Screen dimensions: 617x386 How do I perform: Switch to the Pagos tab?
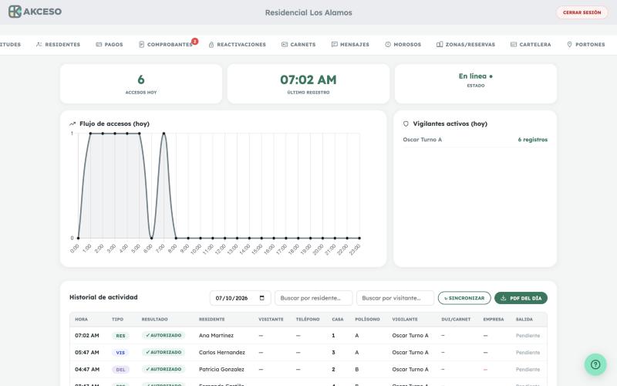coord(110,45)
